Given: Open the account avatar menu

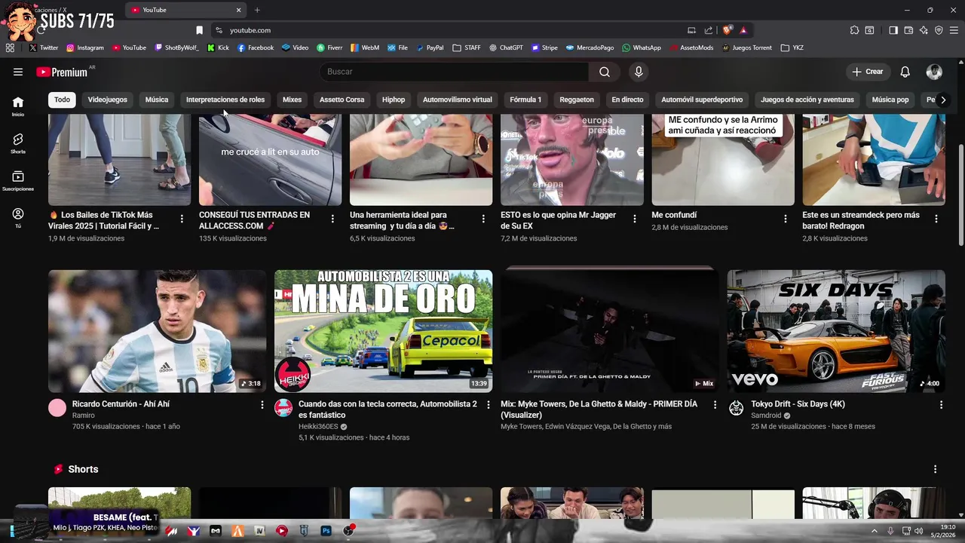Looking at the screenshot, I should point(934,72).
